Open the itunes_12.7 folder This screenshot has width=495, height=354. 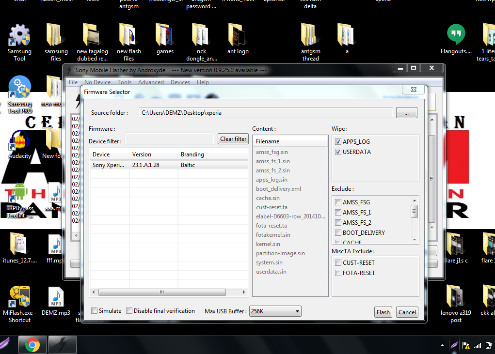coord(19,248)
